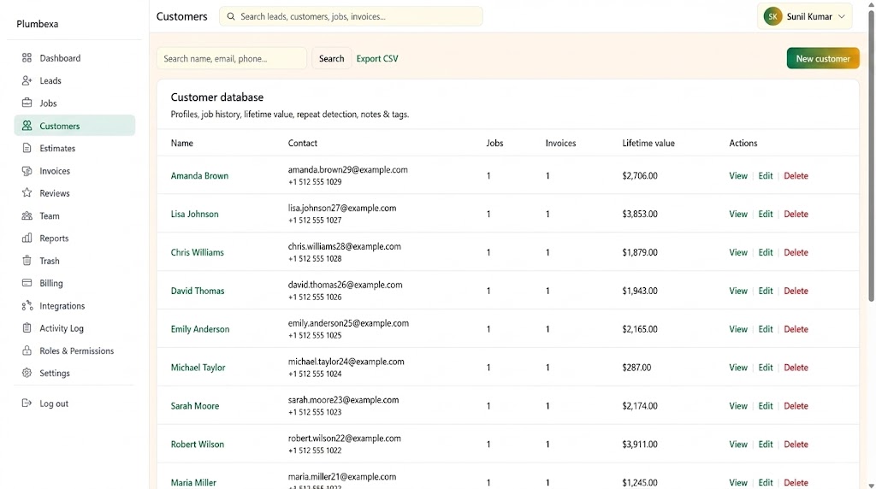Image resolution: width=876 pixels, height=489 pixels.
Task: Click the Customers people icon
Action: pyautogui.click(x=27, y=126)
